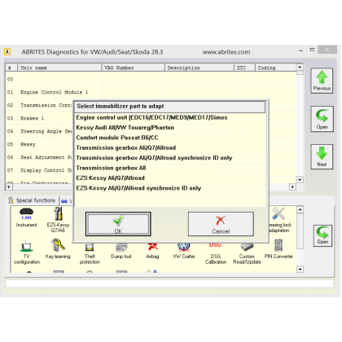Viewport: 342px width, 342px height.
Task: Click the Next green arrow button
Action: click(x=322, y=157)
